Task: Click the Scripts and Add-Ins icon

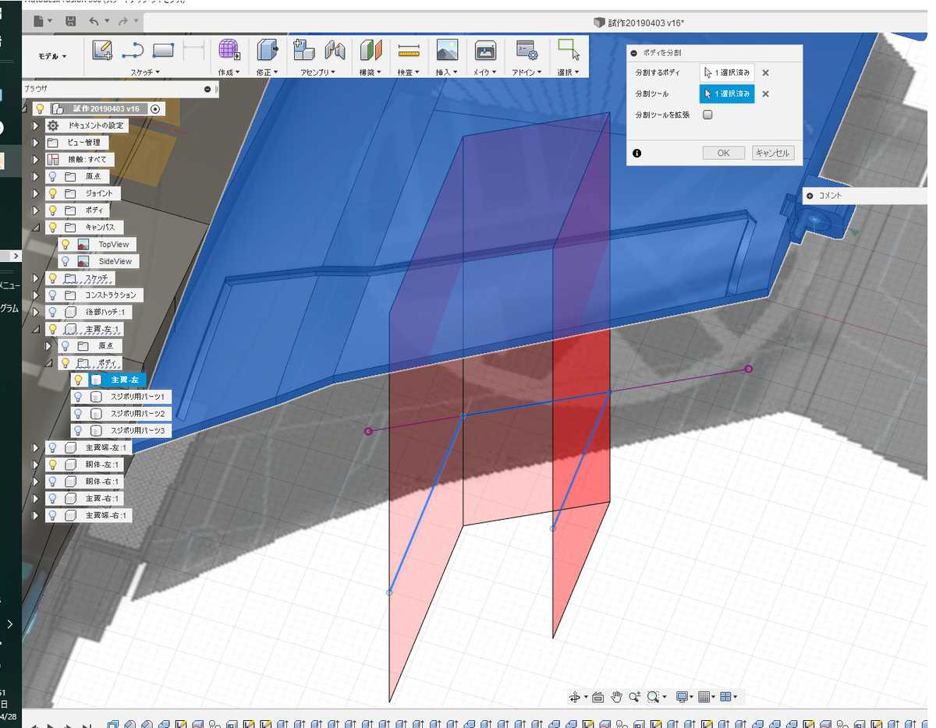Action: pyautogui.click(x=526, y=51)
